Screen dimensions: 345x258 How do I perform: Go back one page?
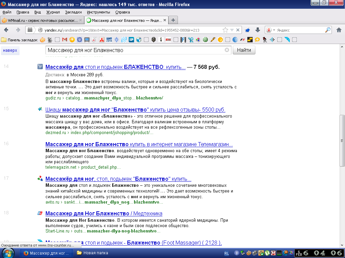(6, 30)
